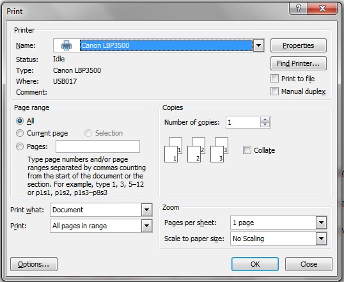Close the Print dialog with X
This screenshot has height=282, width=344.
pyautogui.click(x=322, y=8)
